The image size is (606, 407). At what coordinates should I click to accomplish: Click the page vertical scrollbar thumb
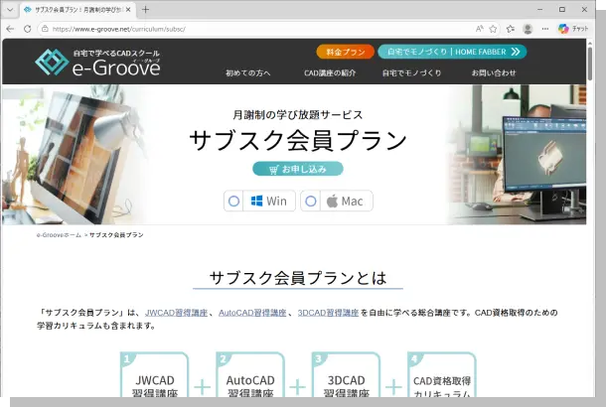[x=590, y=64]
